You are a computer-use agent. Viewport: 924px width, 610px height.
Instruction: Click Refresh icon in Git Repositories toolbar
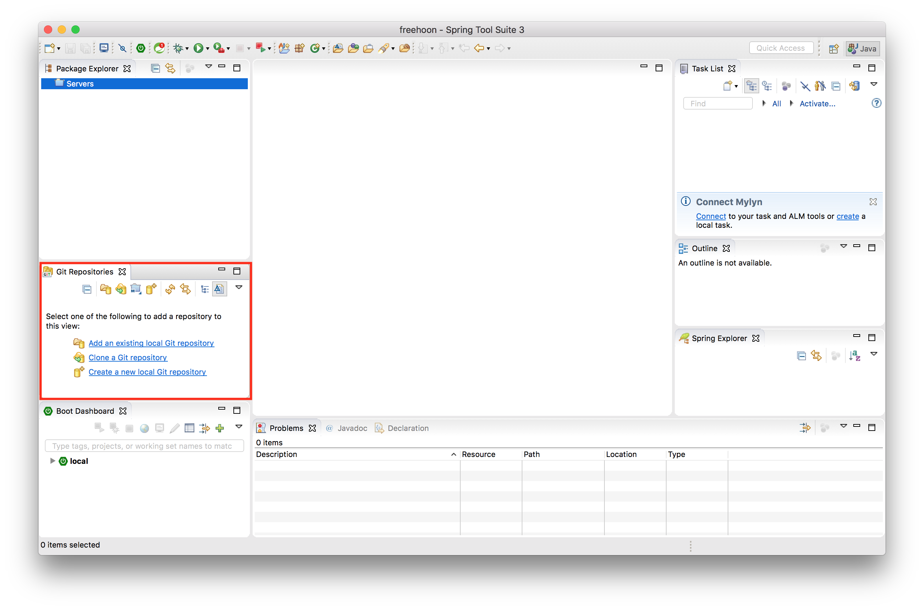tap(170, 289)
